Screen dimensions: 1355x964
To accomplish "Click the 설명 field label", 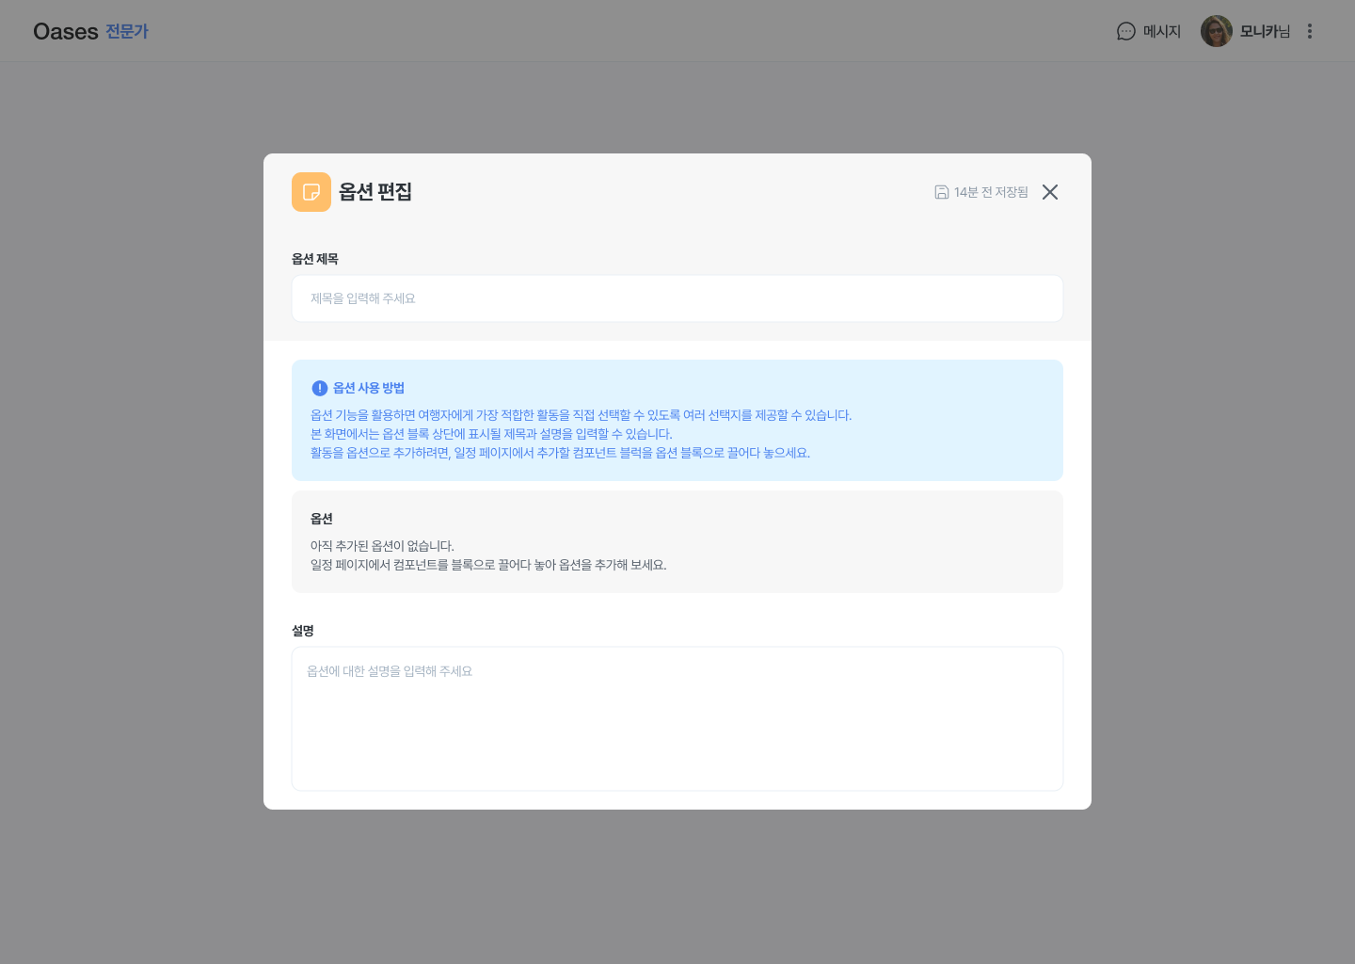I will (x=303, y=631).
